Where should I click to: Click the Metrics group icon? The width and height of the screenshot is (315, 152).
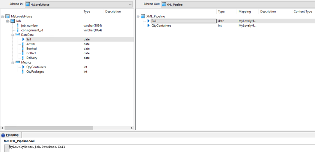click(x=18, y=63)
